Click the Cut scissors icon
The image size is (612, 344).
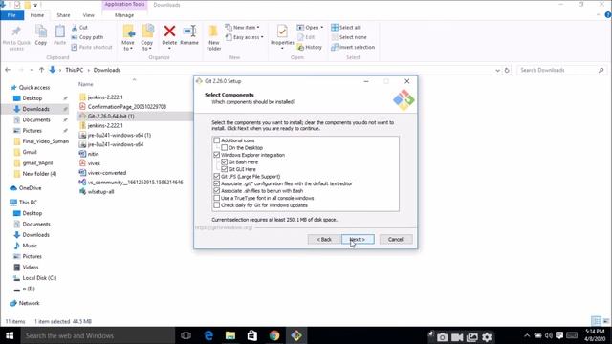tap(75, 28)
